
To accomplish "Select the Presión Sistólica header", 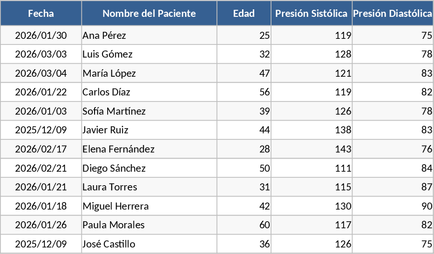I will (x=311, y=14).
